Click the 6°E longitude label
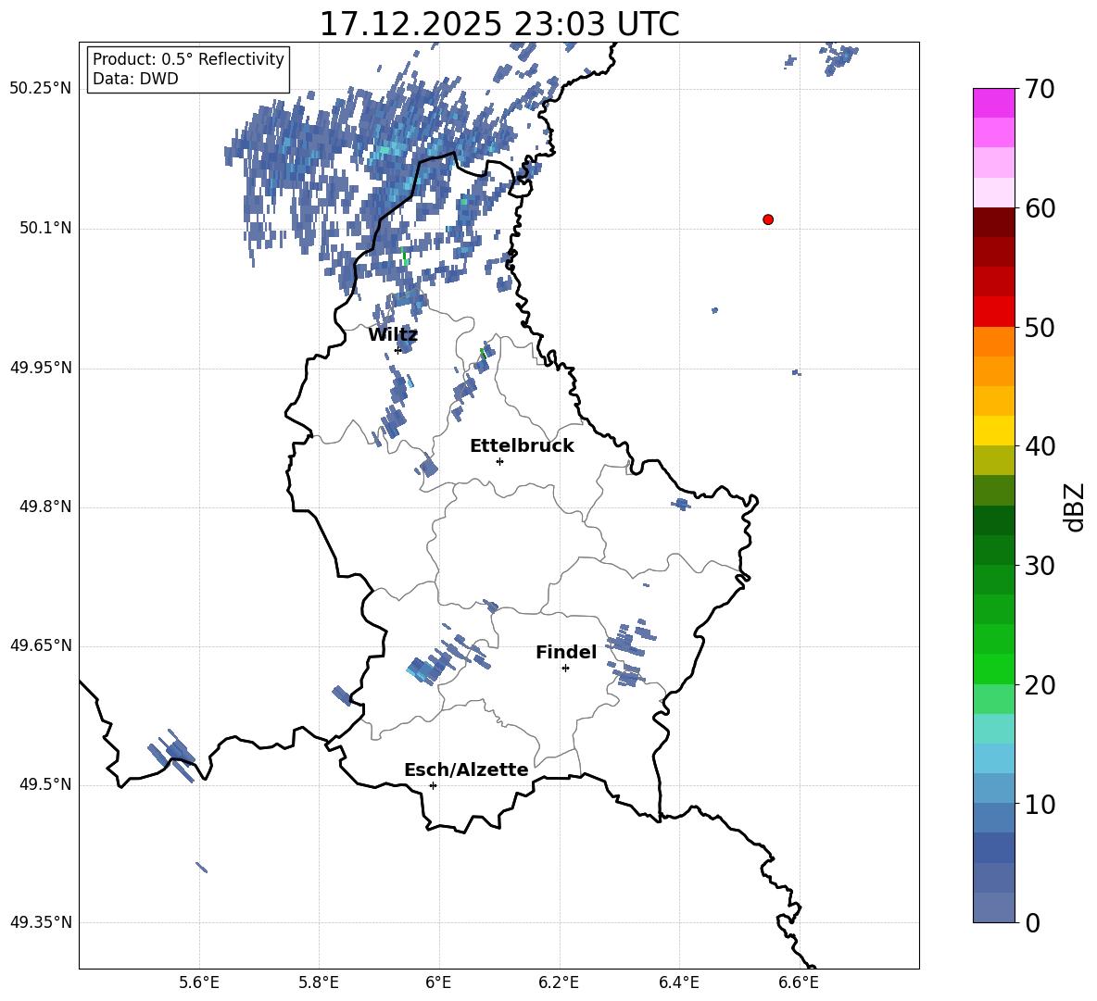Viewport: 1097px width, 1001px height. pos(438,982)
